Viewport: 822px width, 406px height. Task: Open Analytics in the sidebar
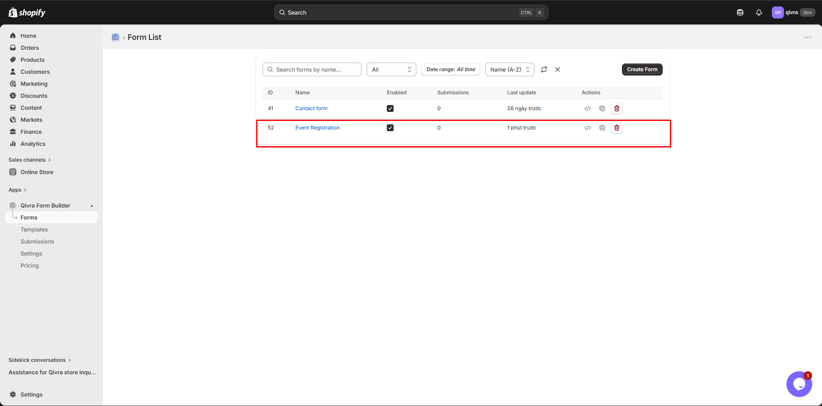[33, 144]
